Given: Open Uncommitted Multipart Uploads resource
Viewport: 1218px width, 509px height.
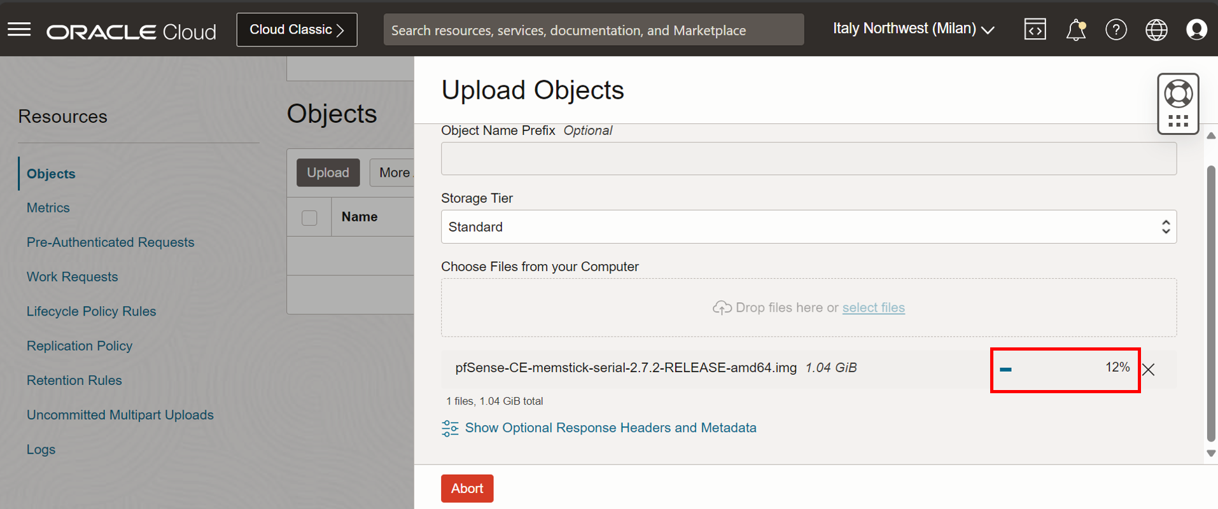Looking at the screenshot, I should 120,415.
